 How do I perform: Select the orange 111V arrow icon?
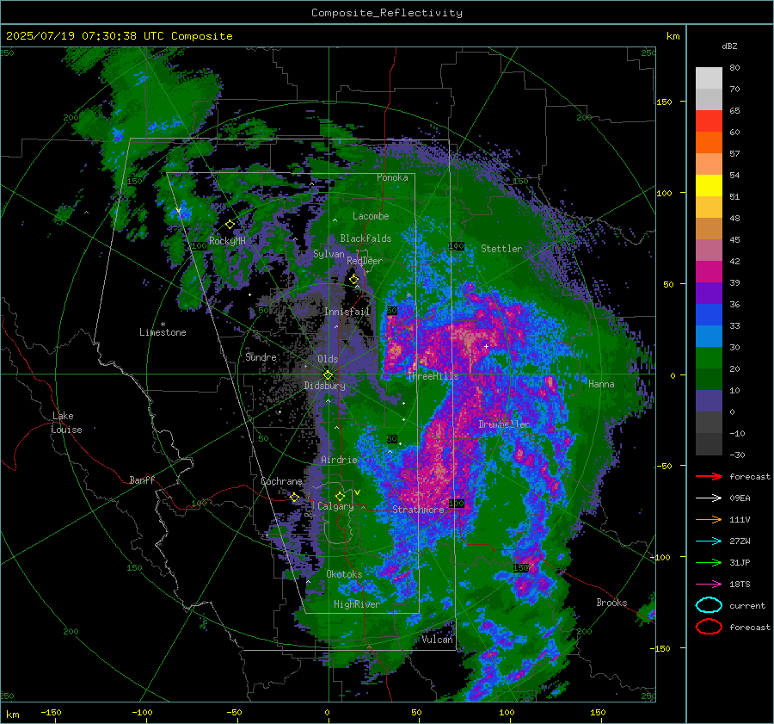coord(709,519)
